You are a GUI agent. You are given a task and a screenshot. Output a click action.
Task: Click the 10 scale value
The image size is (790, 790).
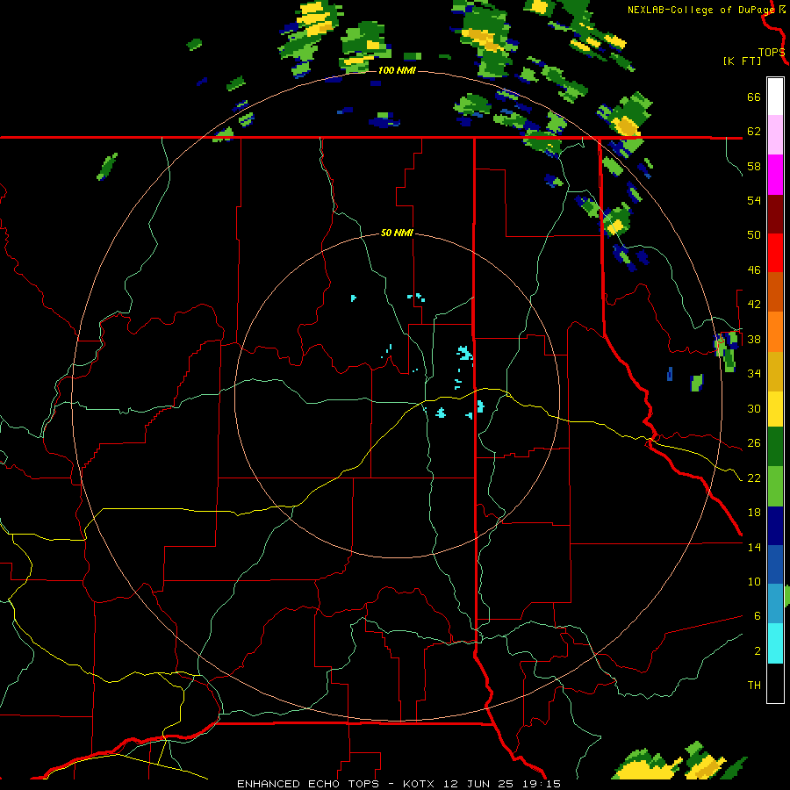point(754,582)
